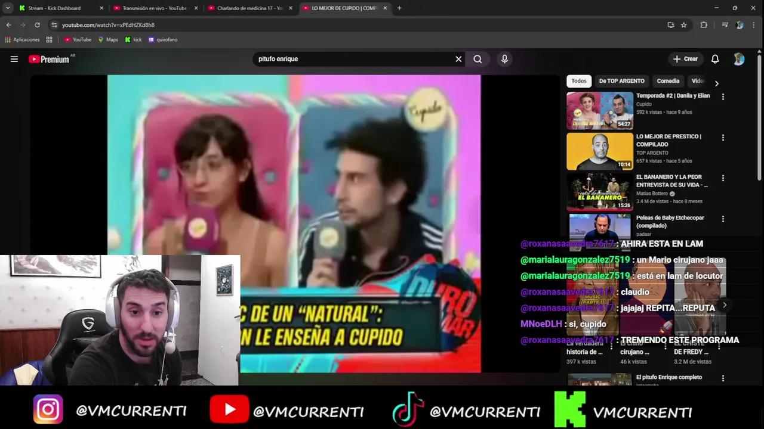Open options for Peleas de Baby Etchecopar
This screenshot has width=764, height=429.
coord(723,219)
